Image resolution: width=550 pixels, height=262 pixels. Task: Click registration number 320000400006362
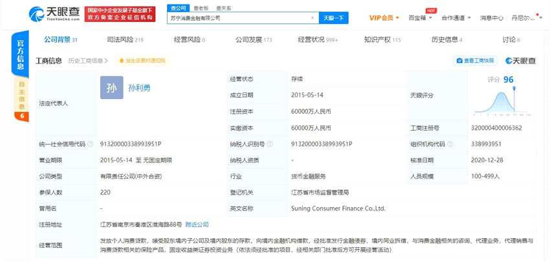click(496, 128)
